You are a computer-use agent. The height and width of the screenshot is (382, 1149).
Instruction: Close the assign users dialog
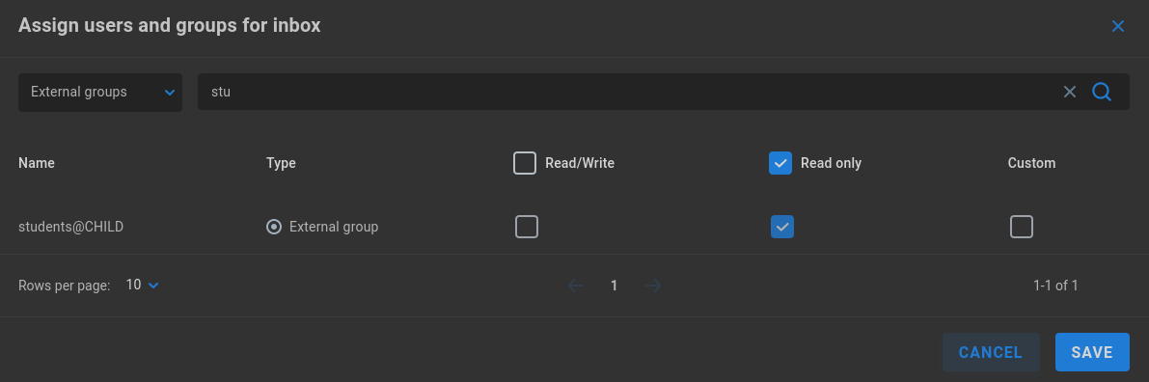1117,26
